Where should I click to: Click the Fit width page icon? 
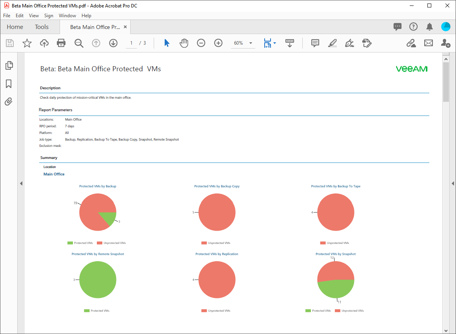pos(267,43)
